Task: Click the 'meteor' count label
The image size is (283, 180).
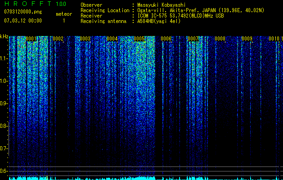Action: (64, 14)
